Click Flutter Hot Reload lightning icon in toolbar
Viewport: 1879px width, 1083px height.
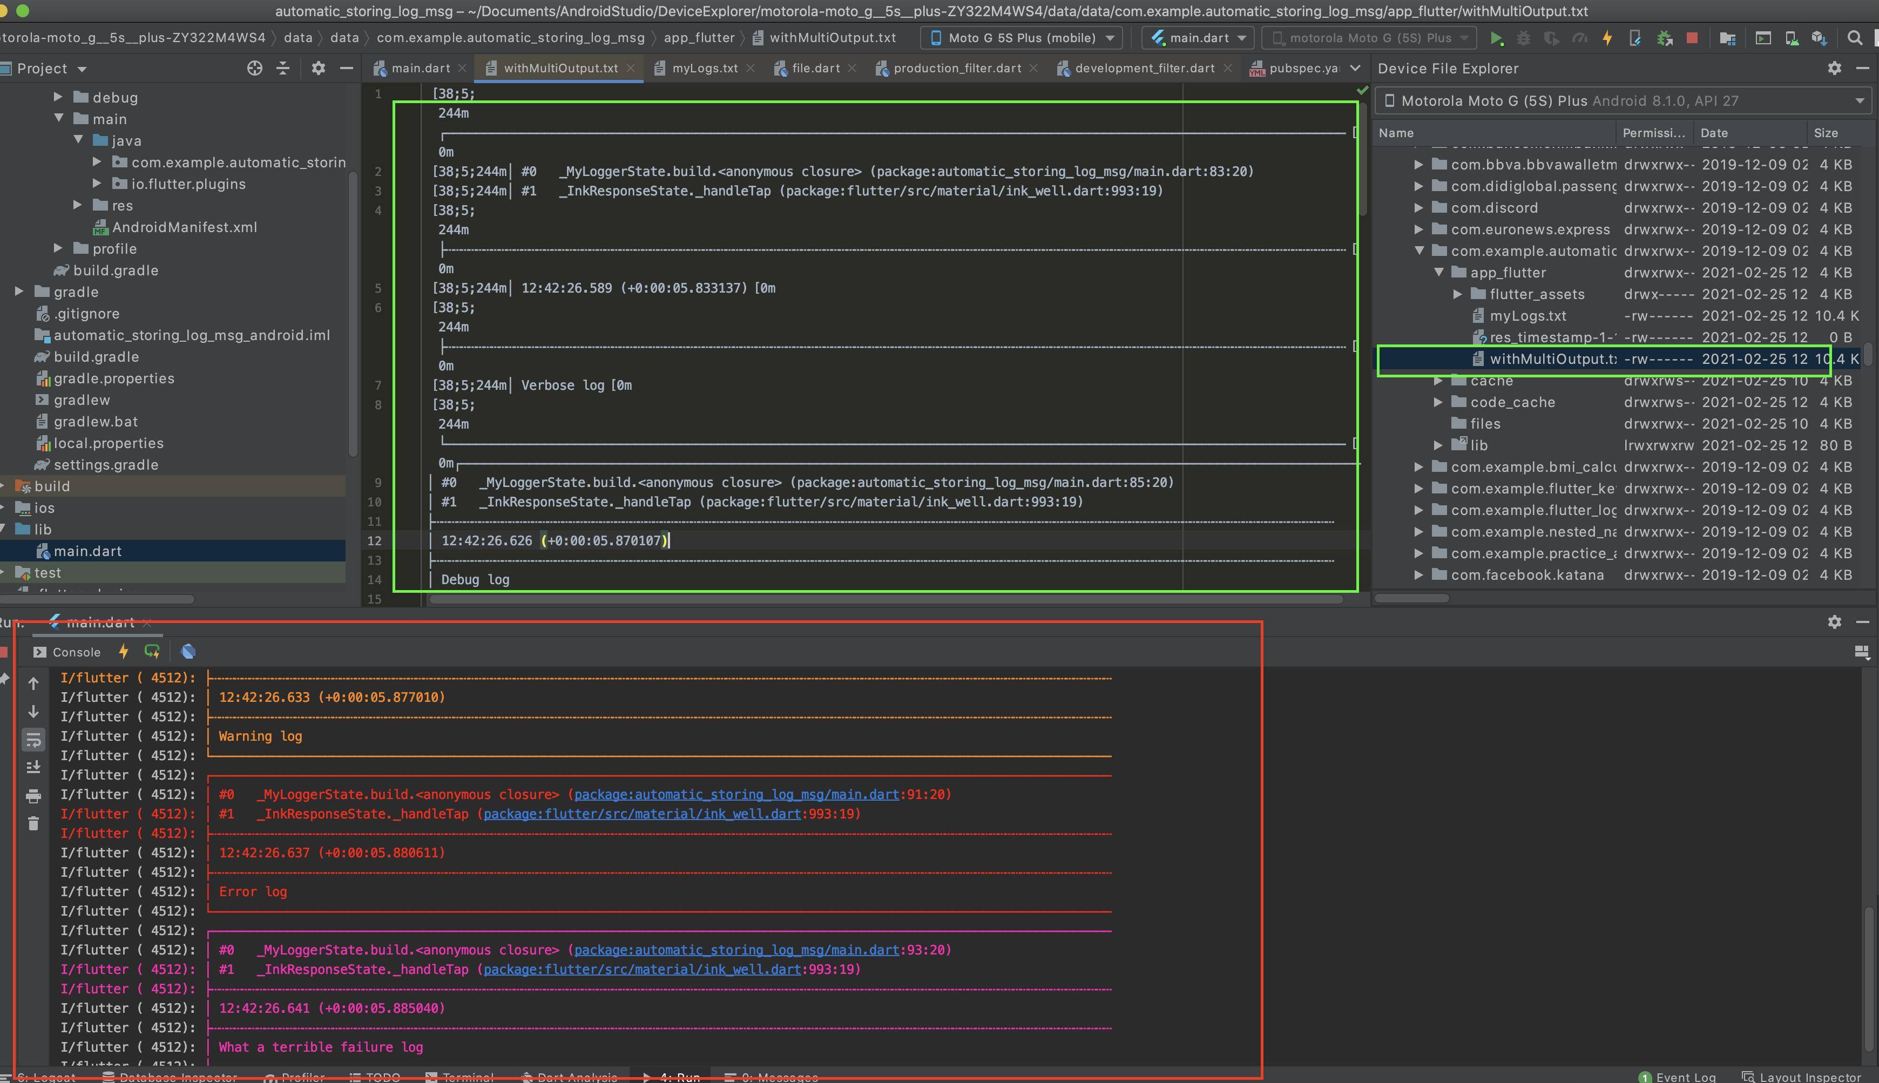1607,38
